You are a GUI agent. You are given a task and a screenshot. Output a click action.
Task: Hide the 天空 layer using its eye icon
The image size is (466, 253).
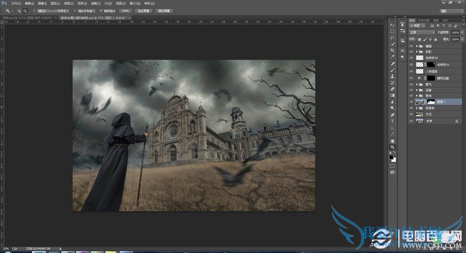411,114
